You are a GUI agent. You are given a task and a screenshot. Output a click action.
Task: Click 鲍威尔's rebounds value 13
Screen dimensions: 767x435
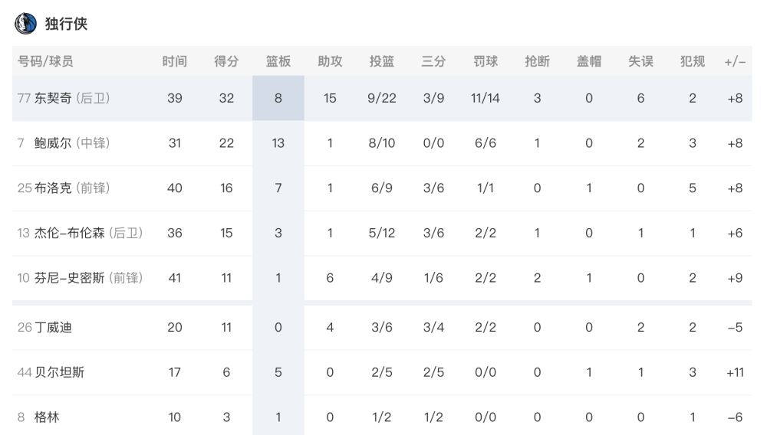coord(278,143)
